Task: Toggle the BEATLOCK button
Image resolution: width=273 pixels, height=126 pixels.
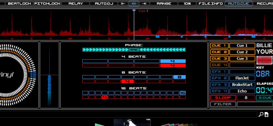Action: coord(19,3)
